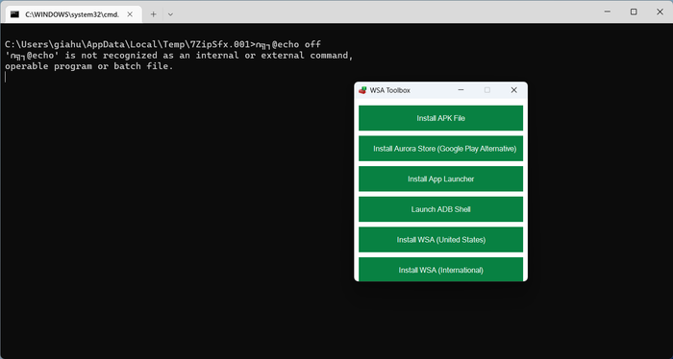This screenshot has height=359, width=673.
Task: Minimize the Windows Terminal window
Action: pyautogui.click(x=608, y=12)
